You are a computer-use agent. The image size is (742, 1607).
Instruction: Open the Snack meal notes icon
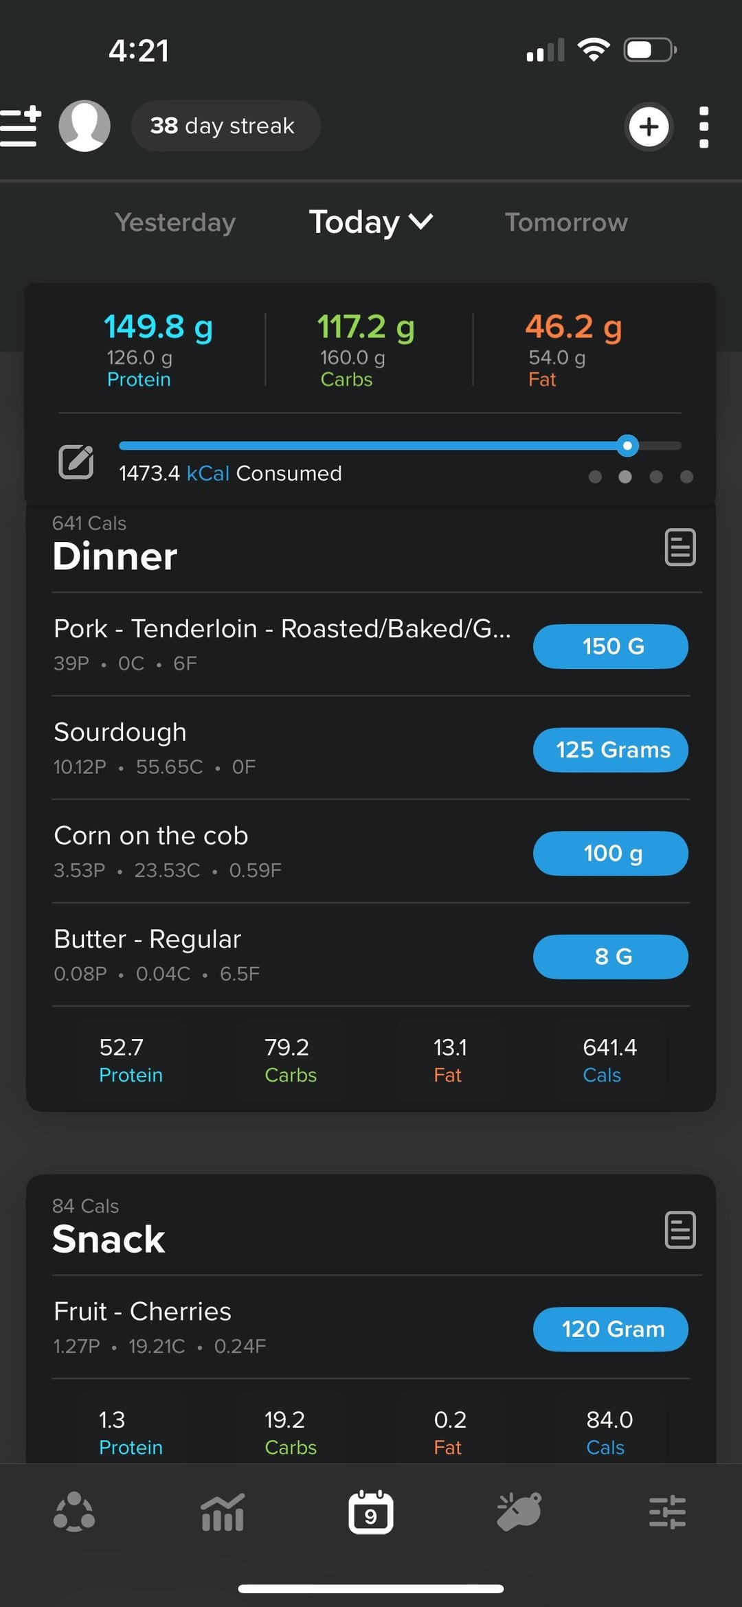click(x=680, y=1229)
